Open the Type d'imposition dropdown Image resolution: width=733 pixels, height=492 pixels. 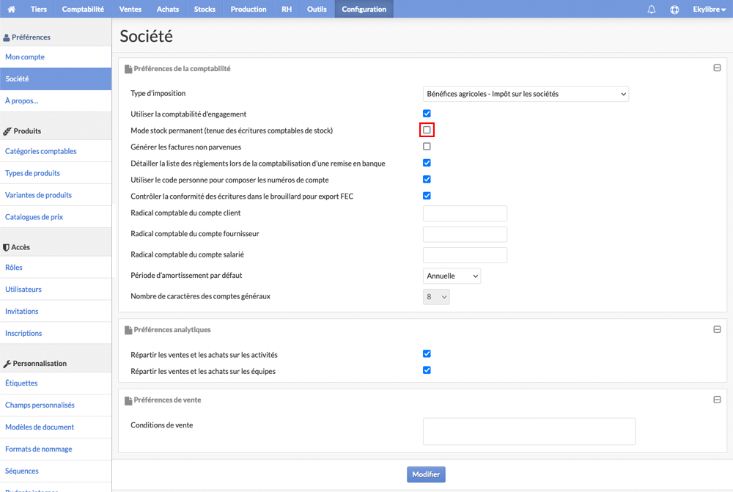[x=526, y=94]
